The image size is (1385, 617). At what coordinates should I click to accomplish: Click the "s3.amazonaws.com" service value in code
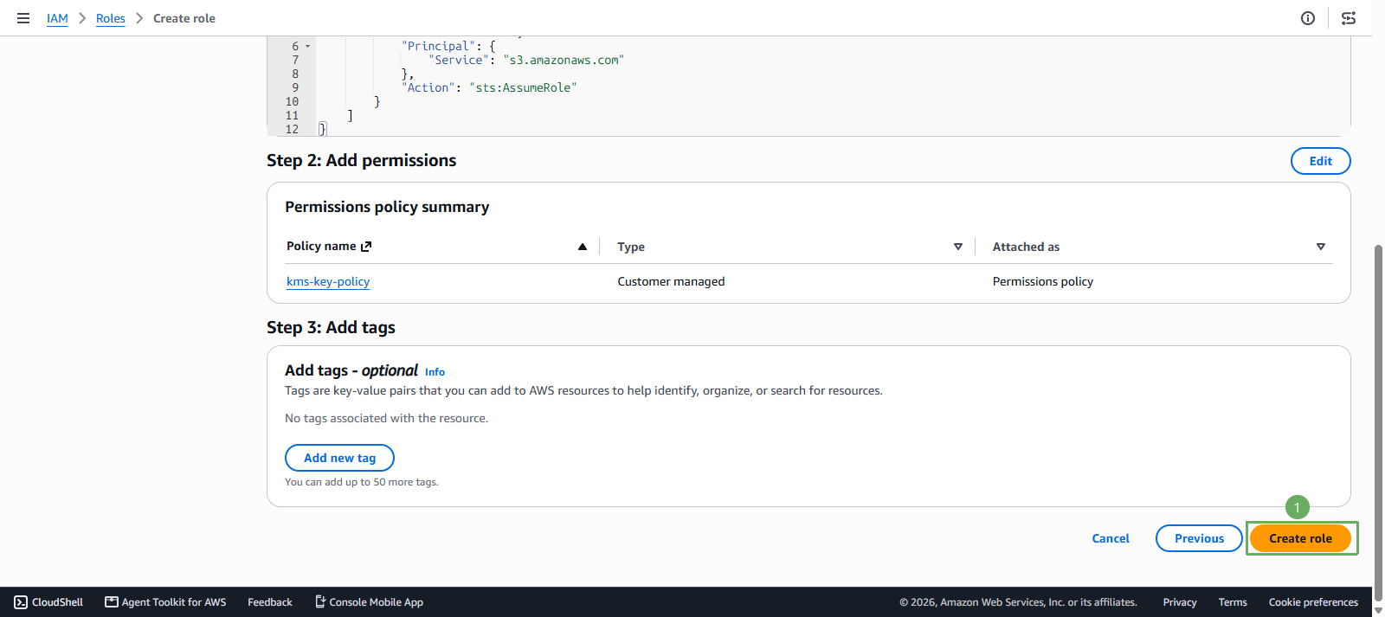click(x=564, y=61)
